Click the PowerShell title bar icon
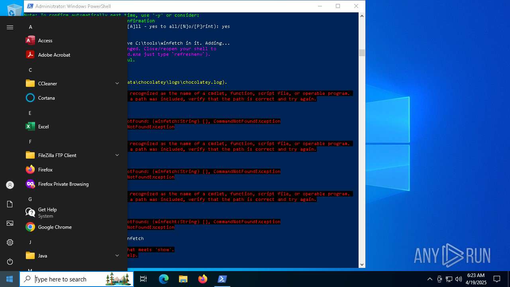 pos(30,6)
